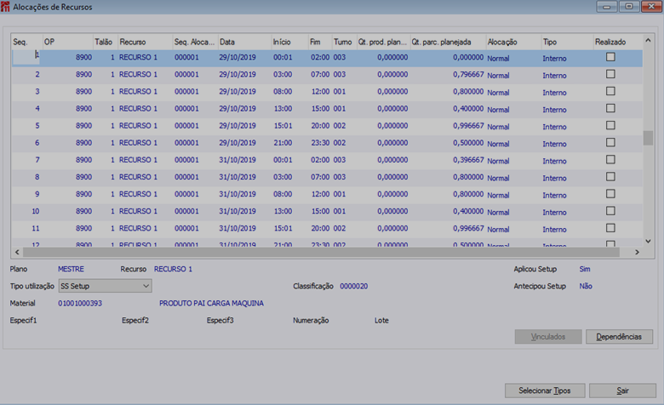Sort table by Data column header
This screenshot has width=664, height=405.
[244, 42]
